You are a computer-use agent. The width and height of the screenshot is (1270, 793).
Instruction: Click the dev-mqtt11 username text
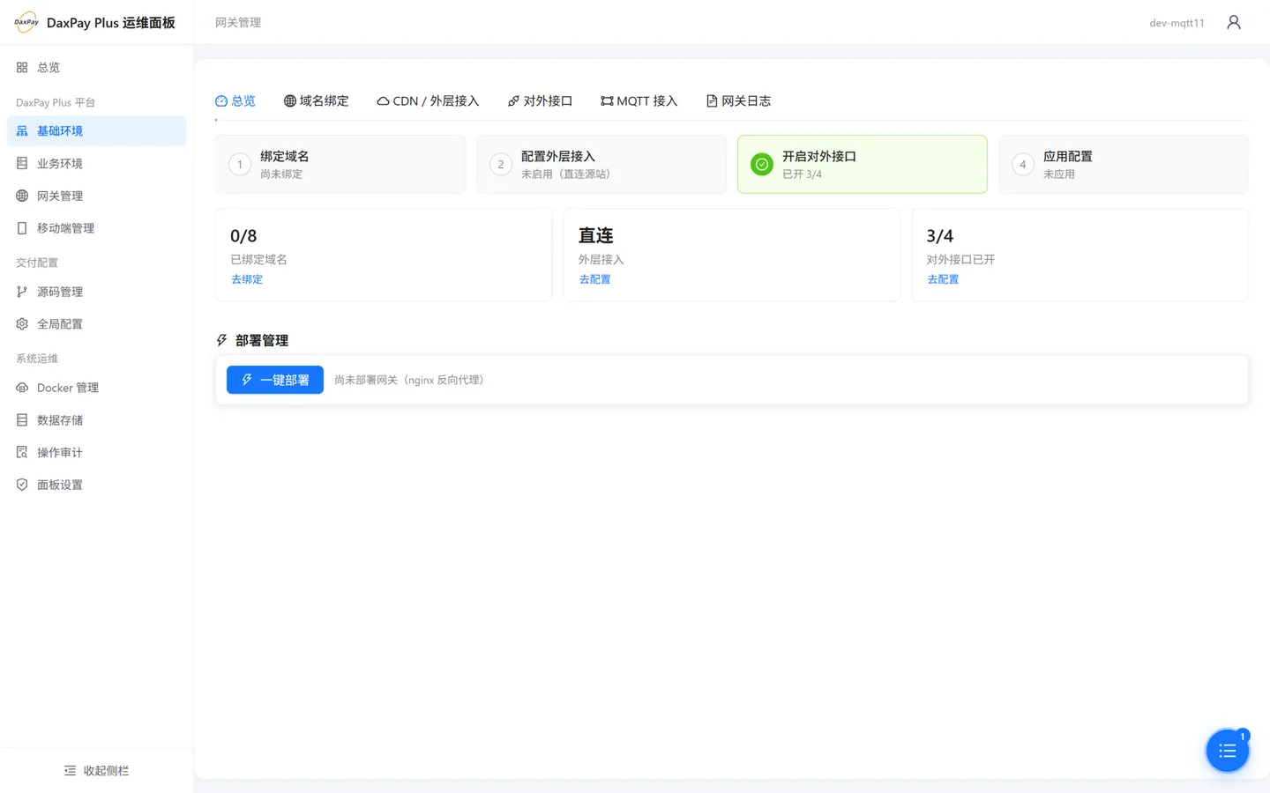tap(1177, 23)
